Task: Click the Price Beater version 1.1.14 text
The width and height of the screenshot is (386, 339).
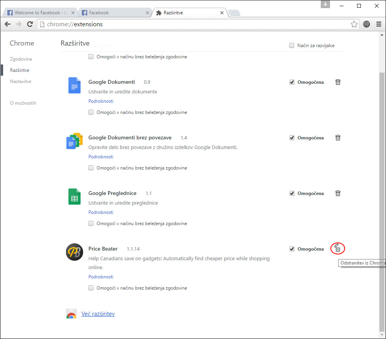Action: click(x=133, y=249)
